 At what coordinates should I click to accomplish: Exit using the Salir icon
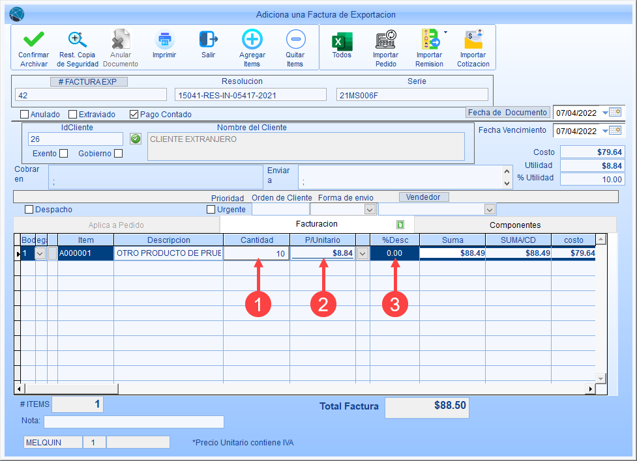coord(209,39)
